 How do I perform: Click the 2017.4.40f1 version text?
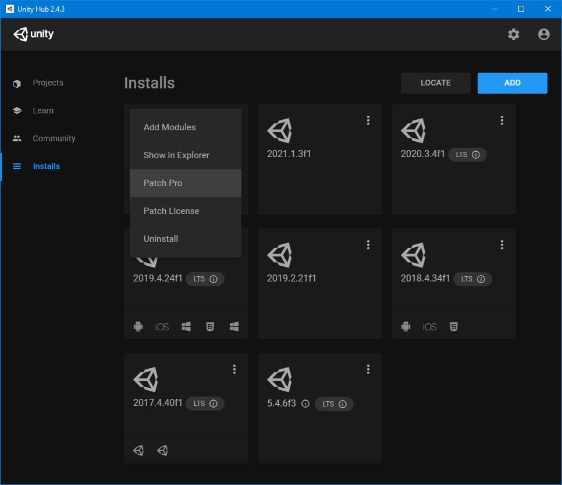[158, 402]
